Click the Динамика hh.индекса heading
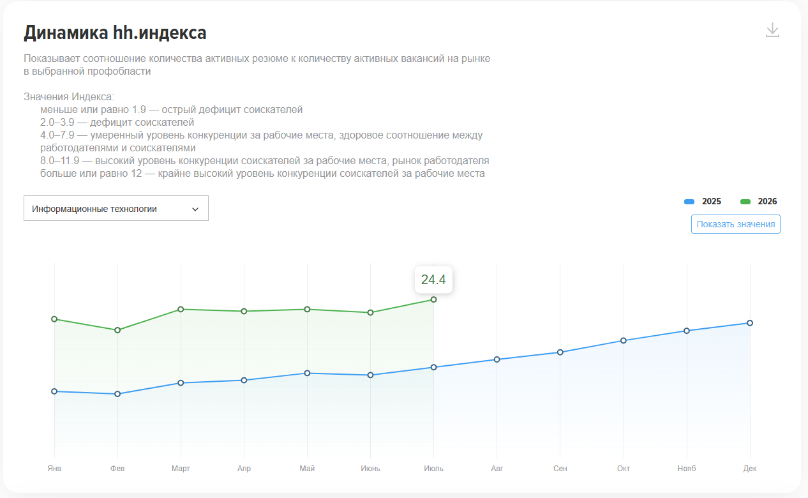 click(x=115, y=33)
